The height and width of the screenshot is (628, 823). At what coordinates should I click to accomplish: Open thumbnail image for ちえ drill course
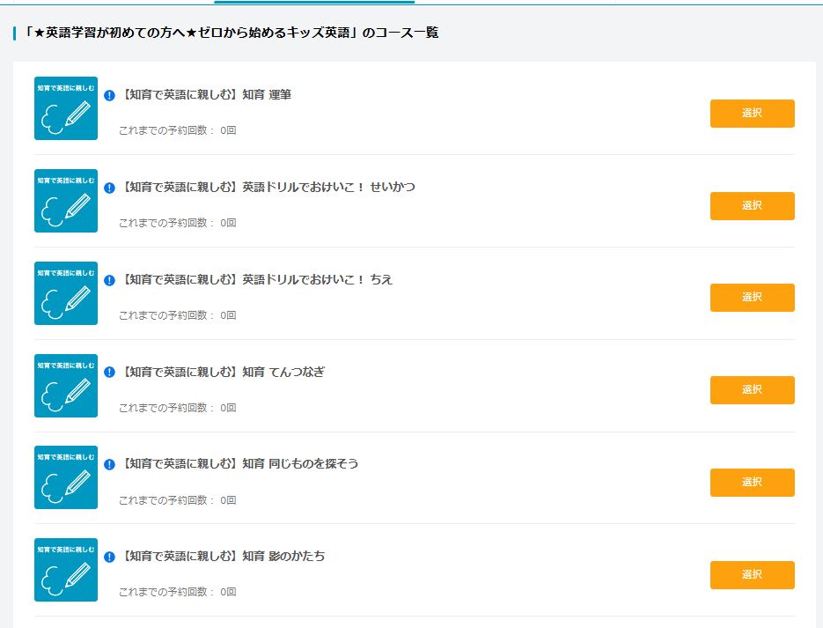click(66, 293)
